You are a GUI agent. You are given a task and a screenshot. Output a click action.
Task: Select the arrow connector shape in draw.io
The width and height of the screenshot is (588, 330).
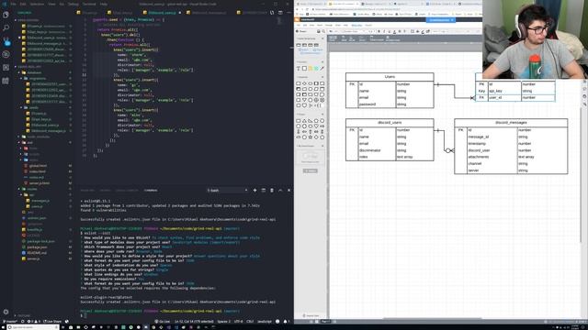[322, 69]
